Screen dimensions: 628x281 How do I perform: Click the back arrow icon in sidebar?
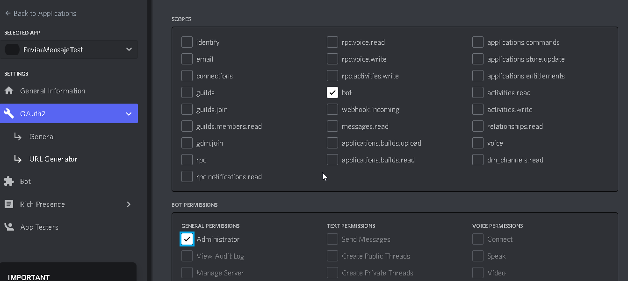[7, 13]
